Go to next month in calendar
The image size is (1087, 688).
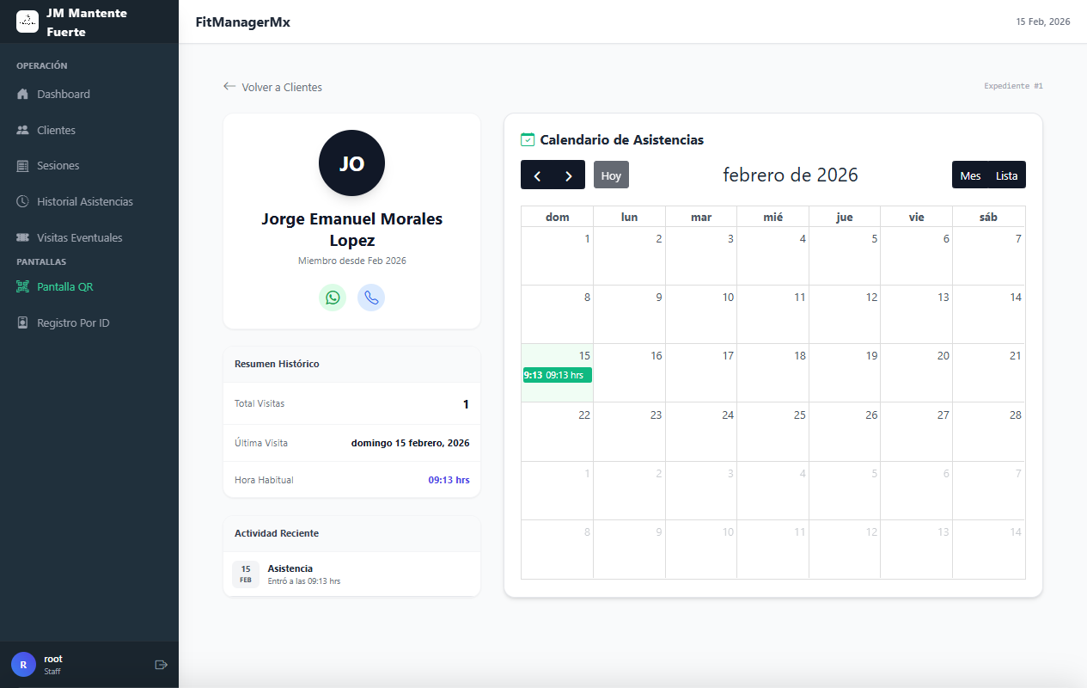click(x=569, y=175)
